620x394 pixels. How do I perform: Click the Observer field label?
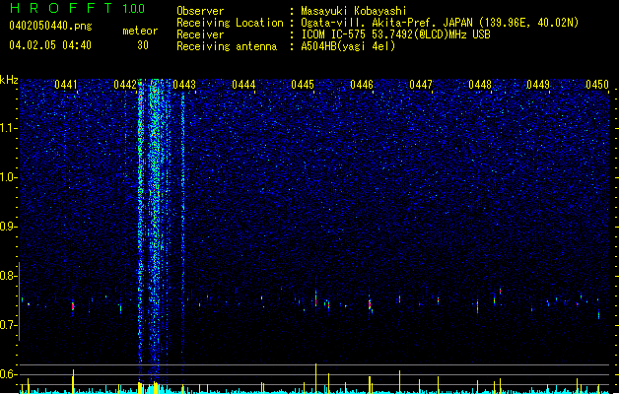[x=200, y=11]
